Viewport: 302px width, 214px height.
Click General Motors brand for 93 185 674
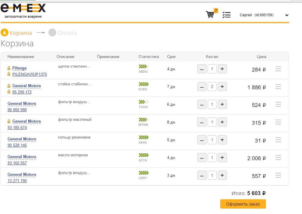click(26, 121)
